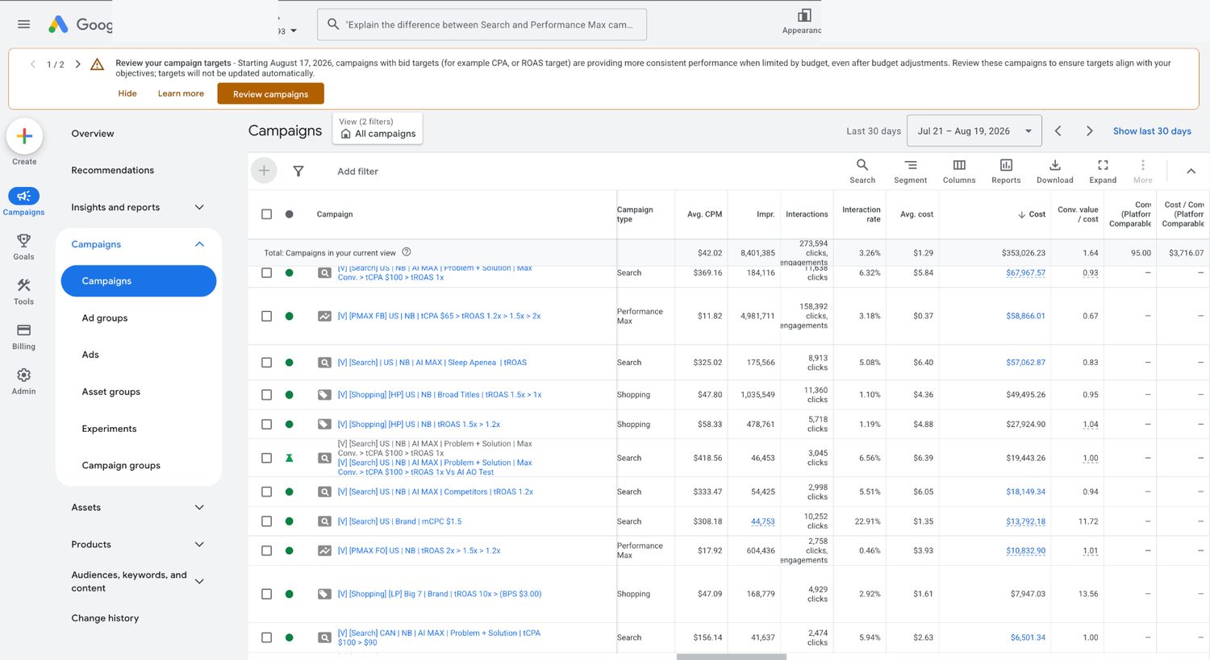Open Campaign groups page
Viewport: 1210px width, 660px height.
pos(121,465)
